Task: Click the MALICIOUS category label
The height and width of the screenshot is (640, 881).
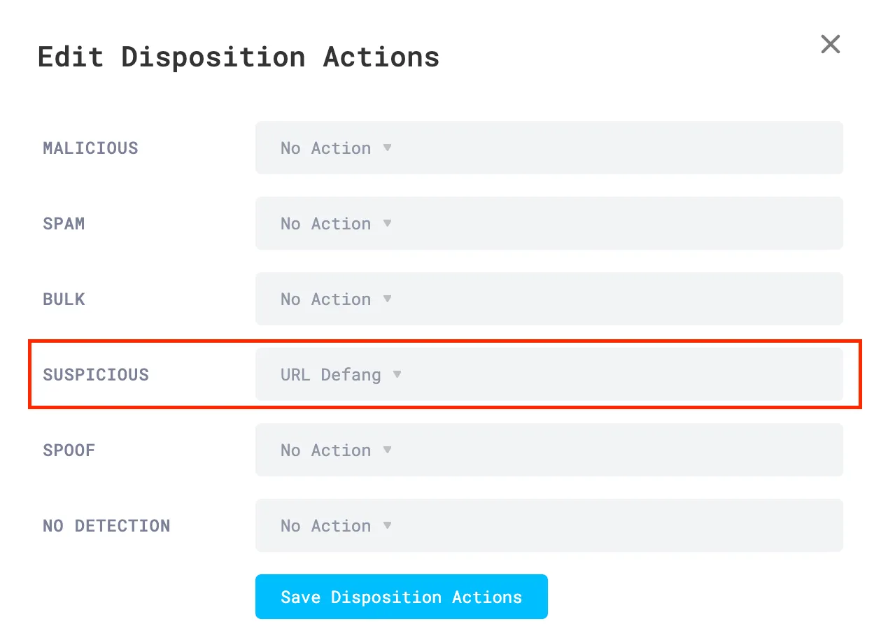Action: pyautogui.click(x=90, y=148)
